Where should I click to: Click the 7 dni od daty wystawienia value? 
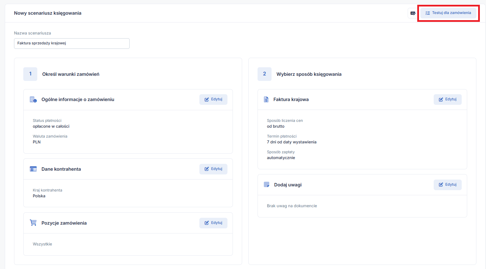[x=291, y=142]
